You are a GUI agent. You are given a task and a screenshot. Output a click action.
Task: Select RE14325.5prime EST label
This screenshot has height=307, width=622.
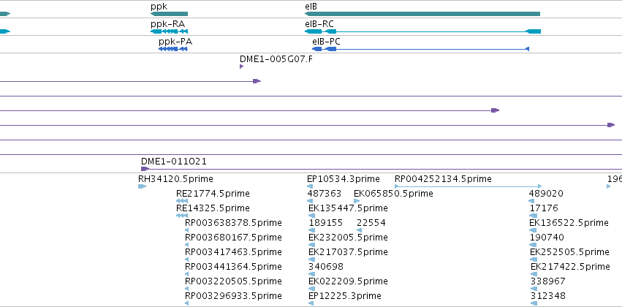tap(213, 208)
